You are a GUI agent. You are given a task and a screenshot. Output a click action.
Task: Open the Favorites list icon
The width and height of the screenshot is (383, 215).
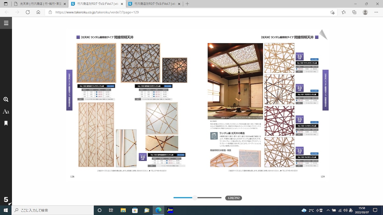point(344,12)
